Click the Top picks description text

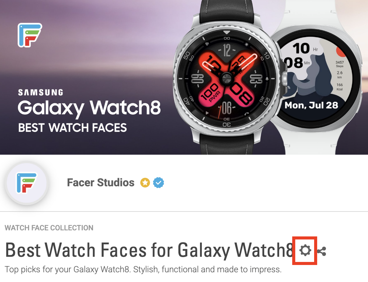pos(143,269)
